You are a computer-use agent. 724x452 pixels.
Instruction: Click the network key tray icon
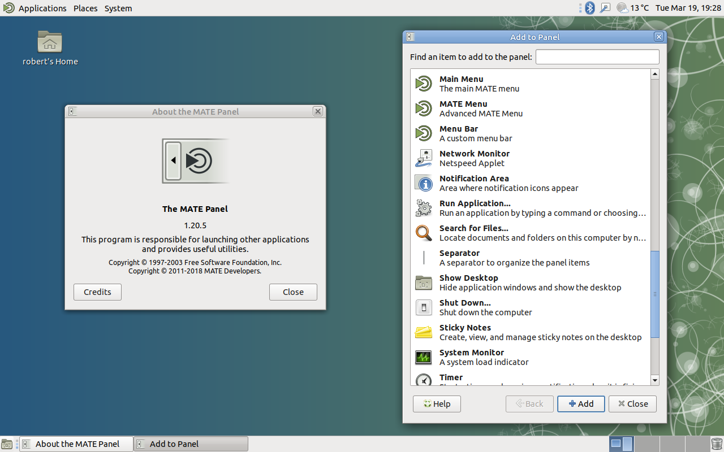click(x=605, y=8)
